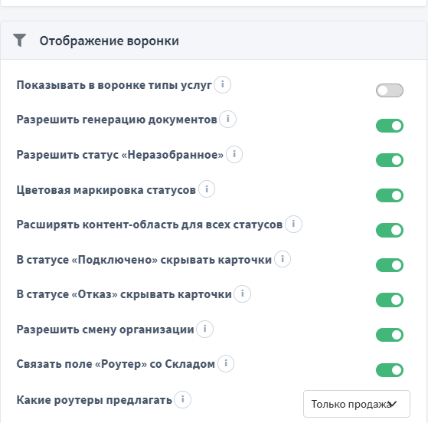
Task: Click label Расширять контент-область для всех статусов
Action: coord(149,225)
